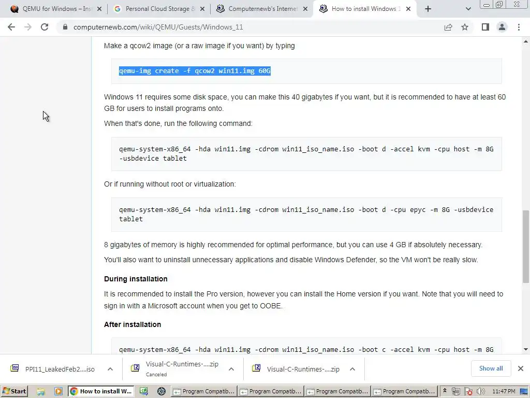Viewport: 530px width, 398px height.
Task: Click the forward navigation arrow
Action: coord(28,27)
